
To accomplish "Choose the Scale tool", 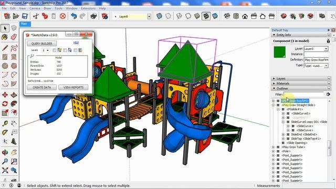I will point(5,113).
